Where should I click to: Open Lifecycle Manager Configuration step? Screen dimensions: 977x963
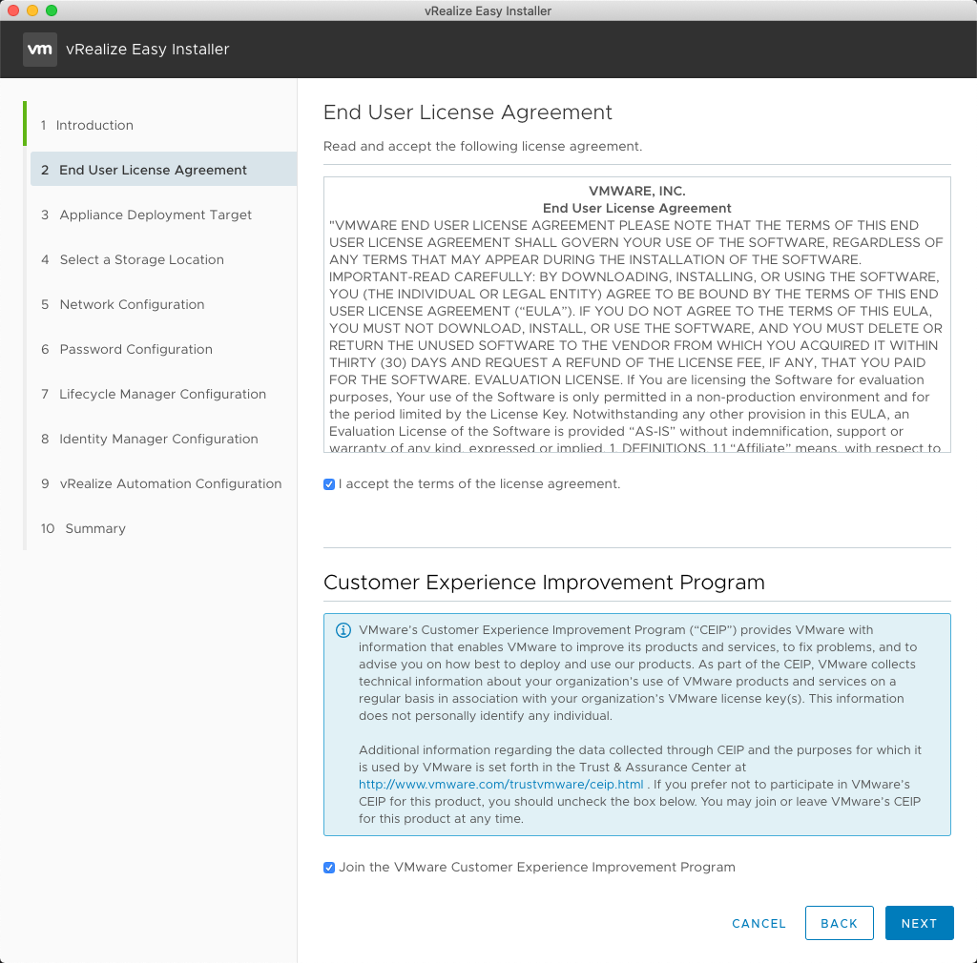[162, 394]
